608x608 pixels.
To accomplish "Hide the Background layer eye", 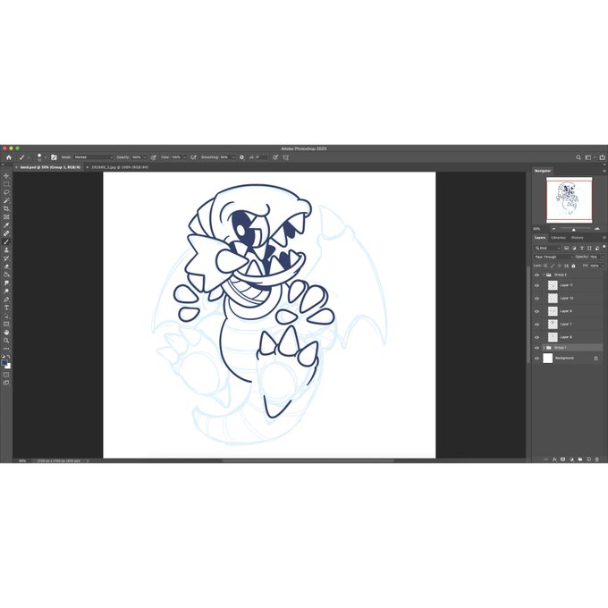I will [537, 359].
